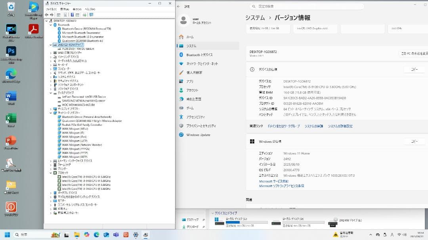Open the 表示(V) menu in Device Manager
This screenshot has height=240, width=428.
click(74, 9)
